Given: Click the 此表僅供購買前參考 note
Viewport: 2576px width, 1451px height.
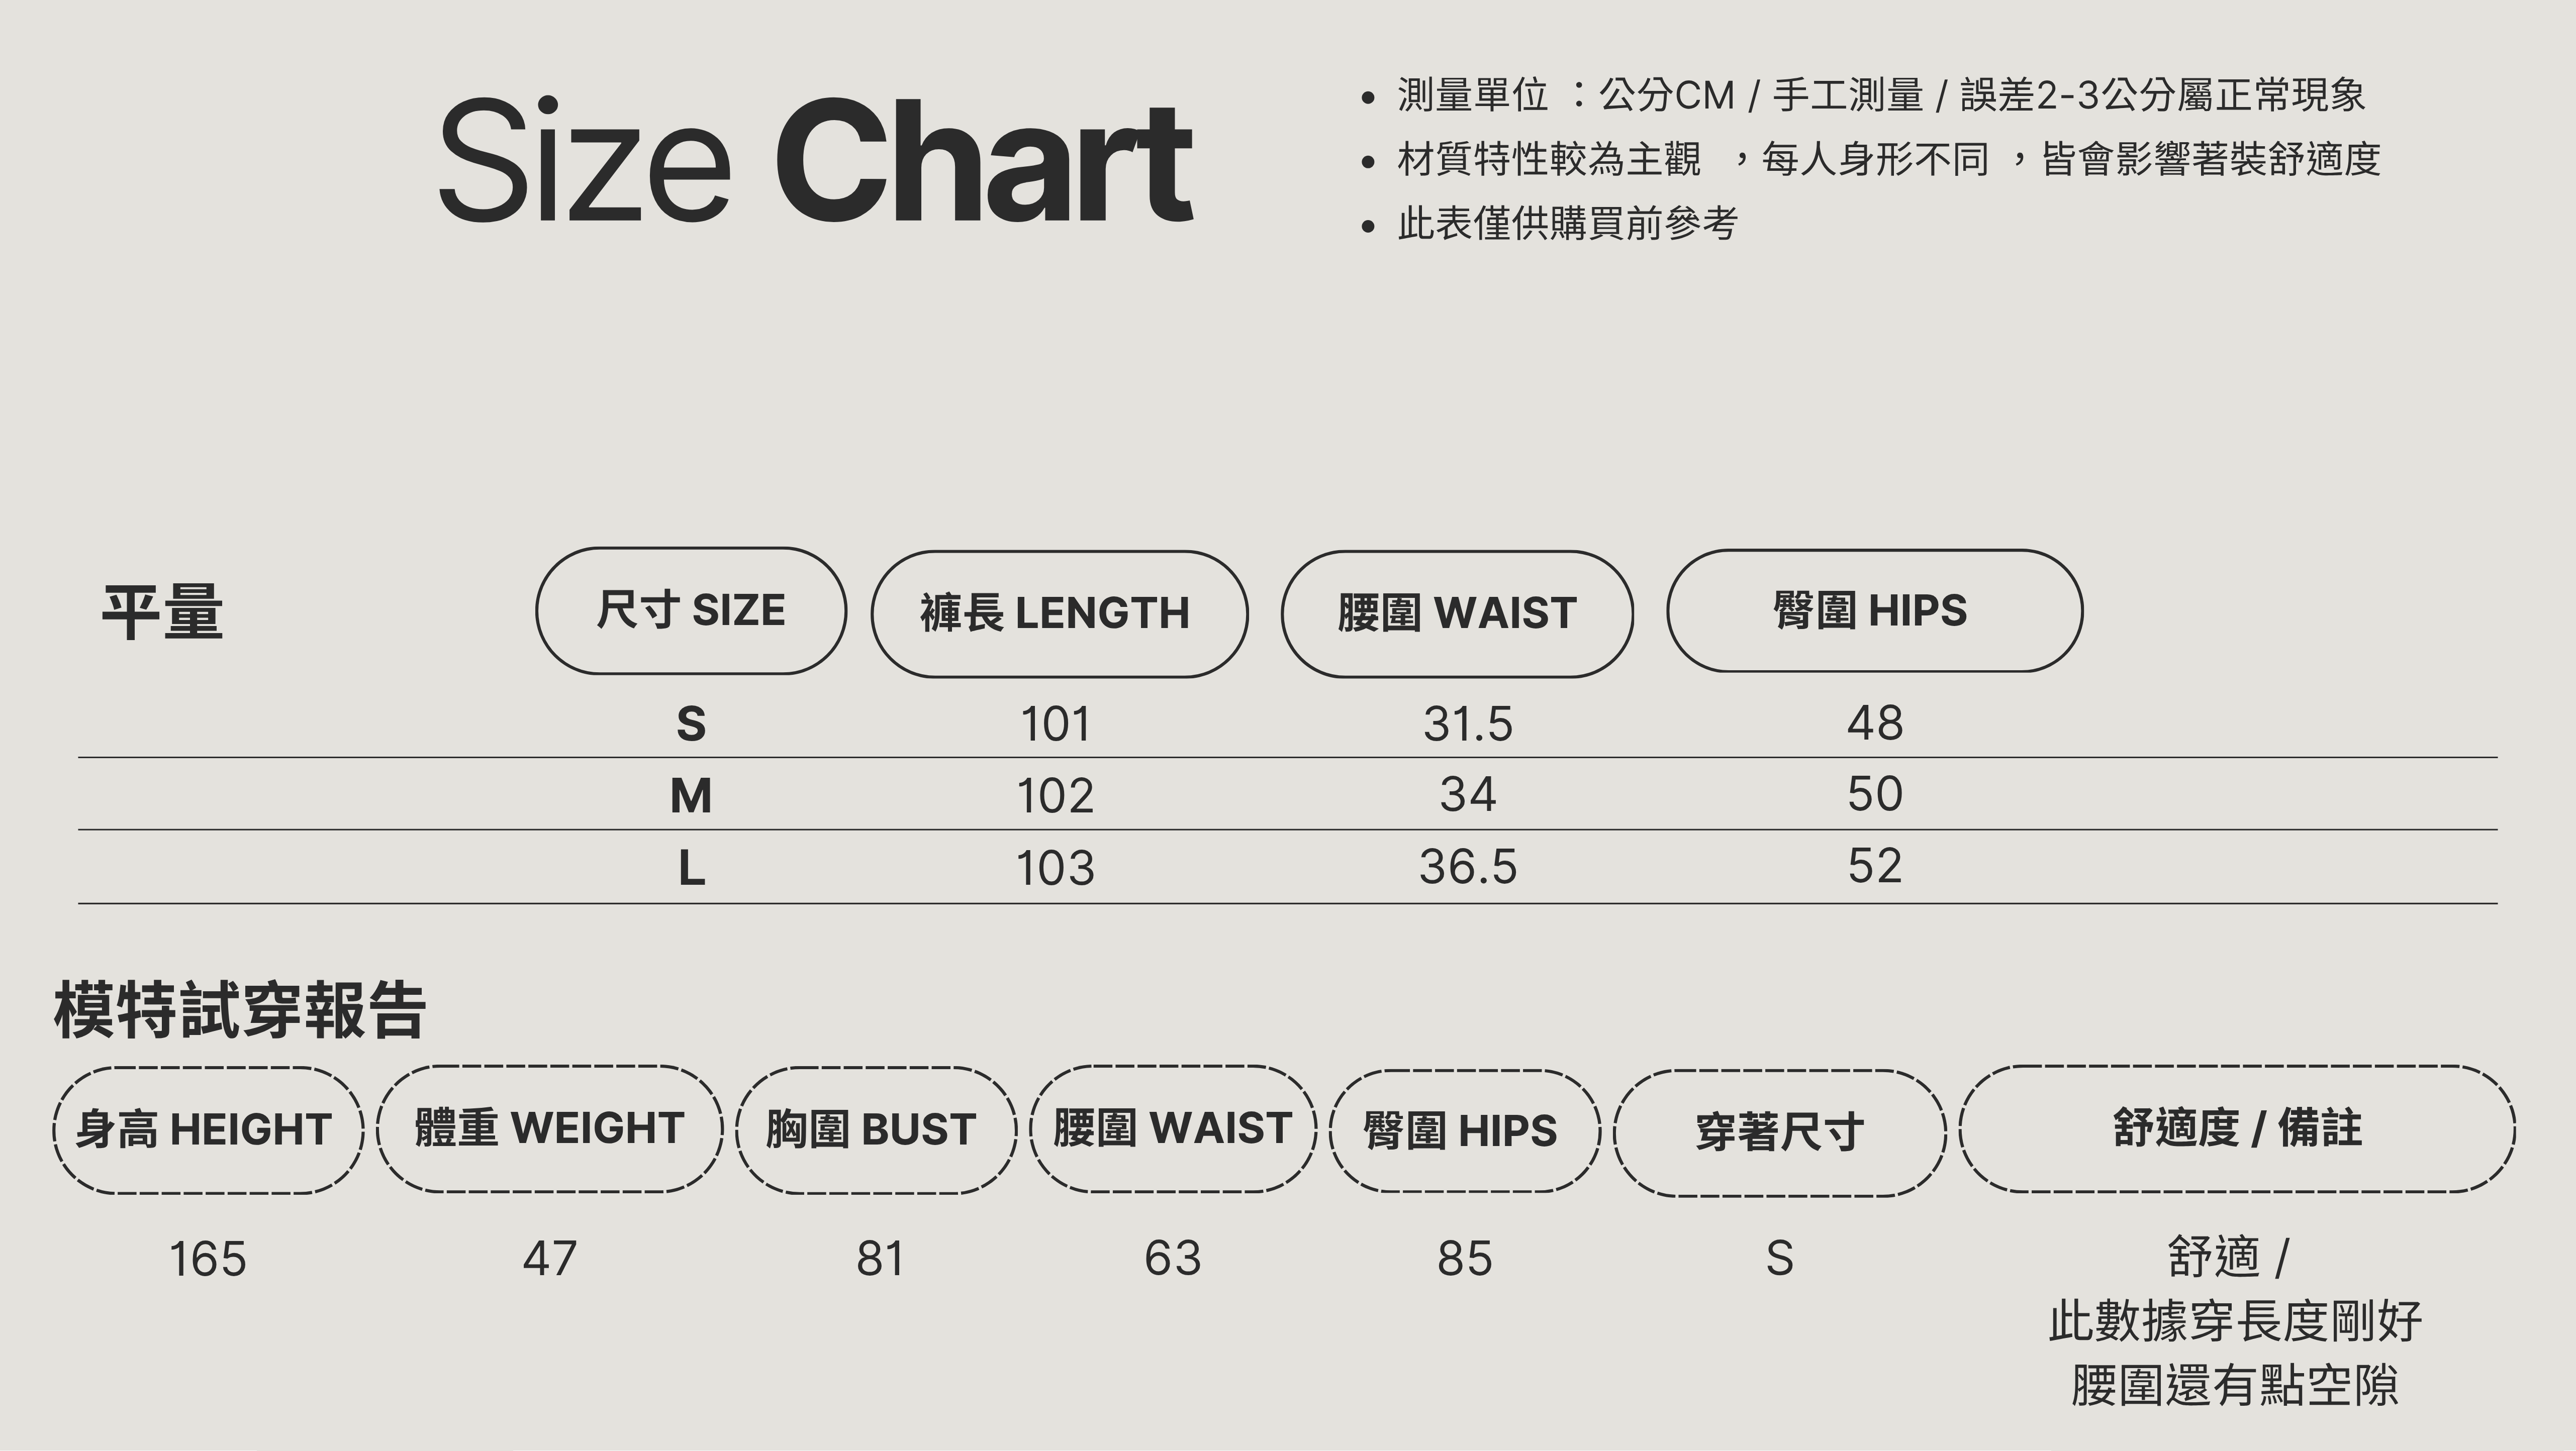Looking at the screenshot, I should point(1567,223).
